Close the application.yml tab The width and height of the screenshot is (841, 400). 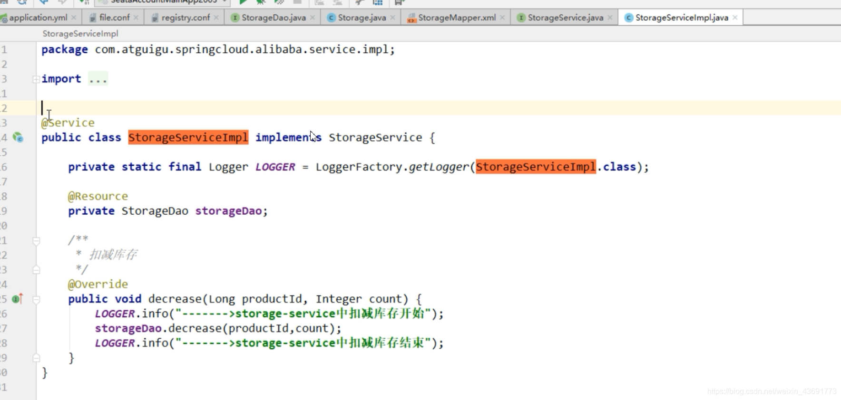click(x=74, y=18)
